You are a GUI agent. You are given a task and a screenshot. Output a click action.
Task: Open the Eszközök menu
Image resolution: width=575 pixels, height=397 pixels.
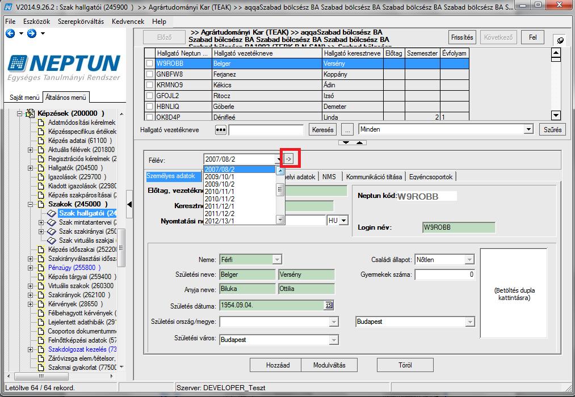(x=37, y=22)
